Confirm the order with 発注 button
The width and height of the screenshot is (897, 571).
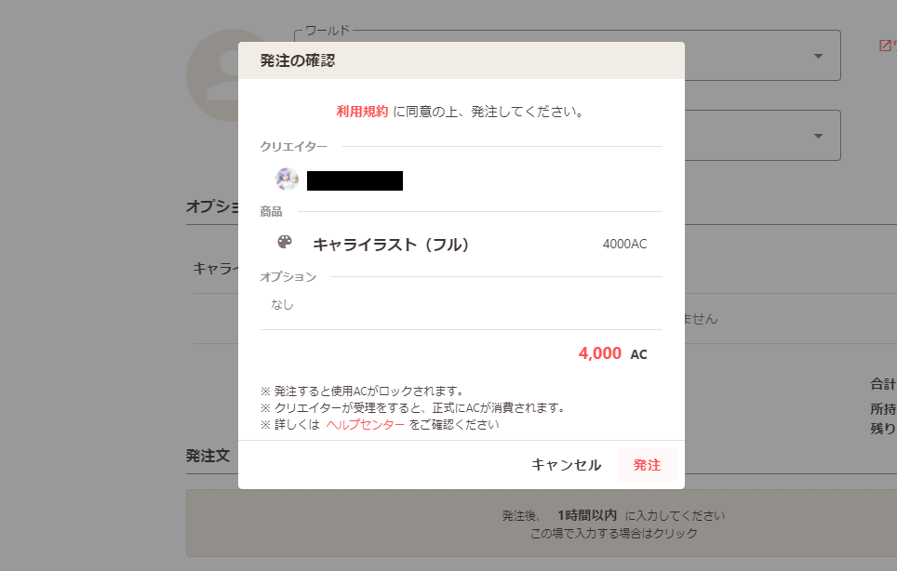647,465
